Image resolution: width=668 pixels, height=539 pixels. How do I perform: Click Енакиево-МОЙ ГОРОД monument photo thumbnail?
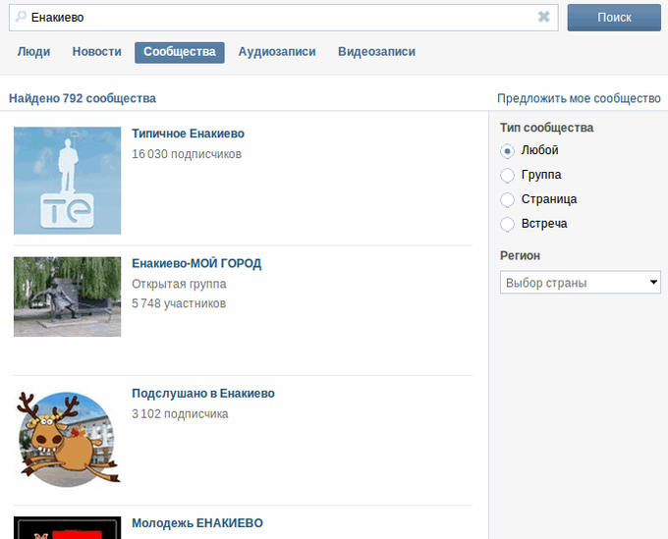coord(68,296)
